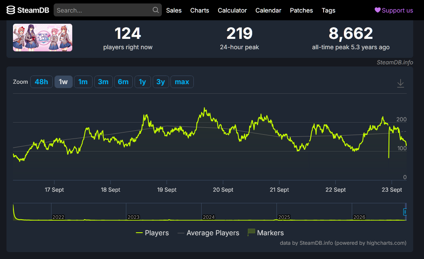Go to the Calculator page

pos(232,10)
